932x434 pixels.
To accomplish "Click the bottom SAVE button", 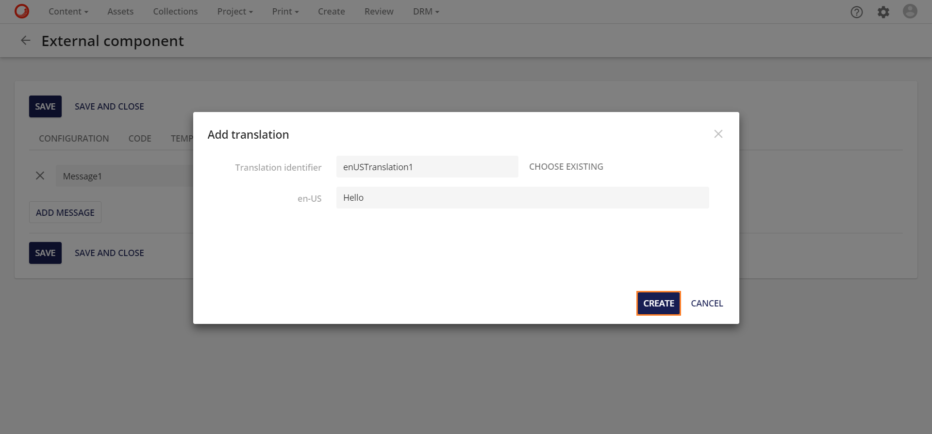I will click(45, 253).
